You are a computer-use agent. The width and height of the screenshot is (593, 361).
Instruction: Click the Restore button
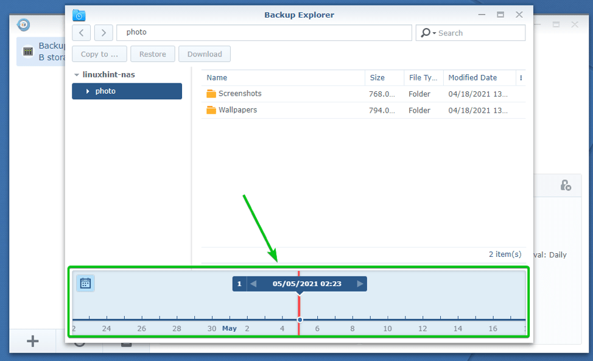(x=152, y=54)
